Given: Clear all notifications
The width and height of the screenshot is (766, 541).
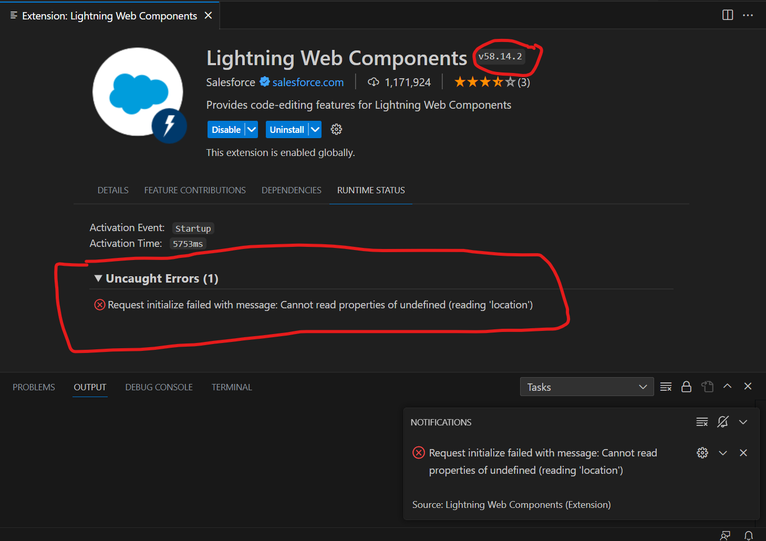Looking at the screenshot, I should point(702,422).
